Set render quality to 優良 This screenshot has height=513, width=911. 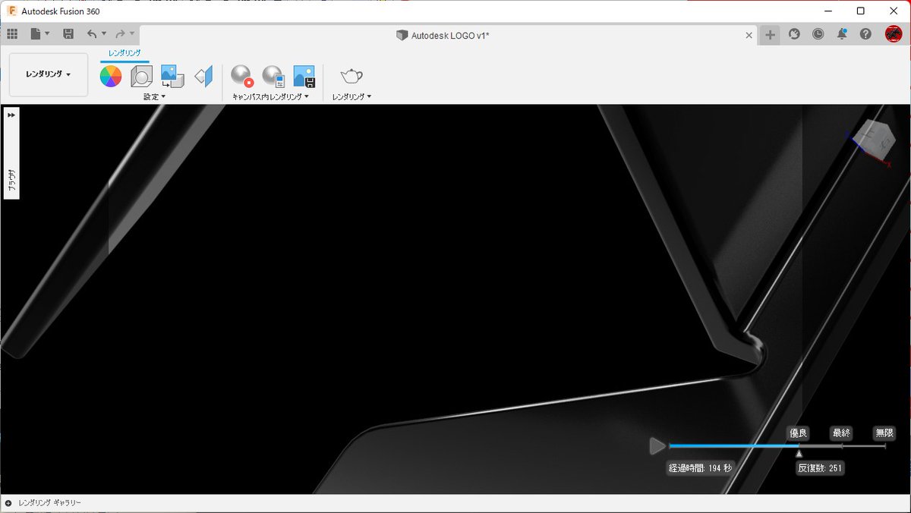[798, 433]
